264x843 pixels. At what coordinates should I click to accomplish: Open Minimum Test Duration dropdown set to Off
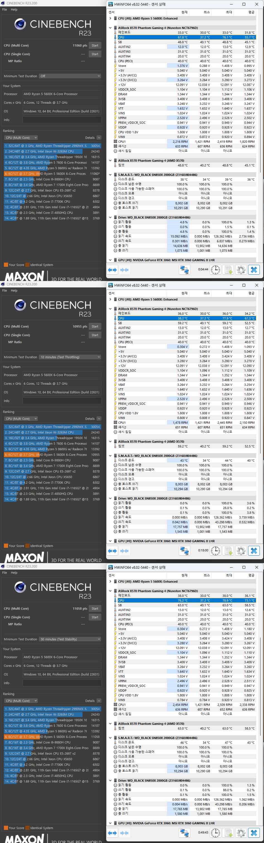pyautogui.click(x=70, y=76)
